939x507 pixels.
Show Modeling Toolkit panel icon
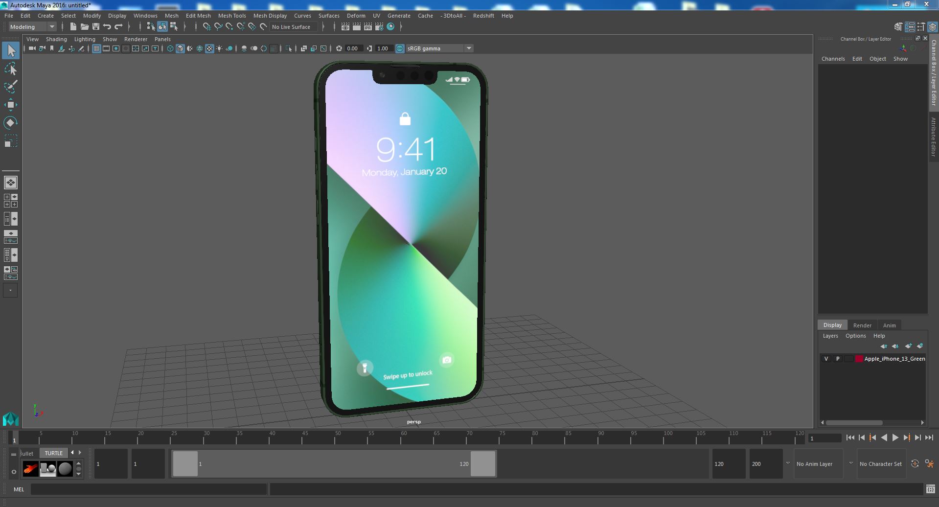[x=898, y=27]
